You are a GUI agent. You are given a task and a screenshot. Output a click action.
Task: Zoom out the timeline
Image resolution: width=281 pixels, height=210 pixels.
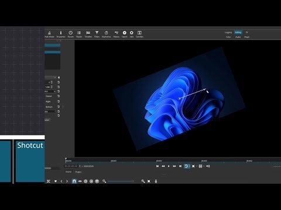coord(104,181)
